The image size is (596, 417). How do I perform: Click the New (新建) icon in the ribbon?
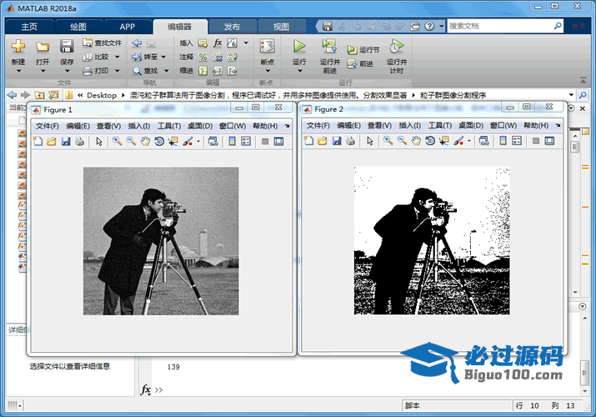pyautogui.click(x=18, y=47)
